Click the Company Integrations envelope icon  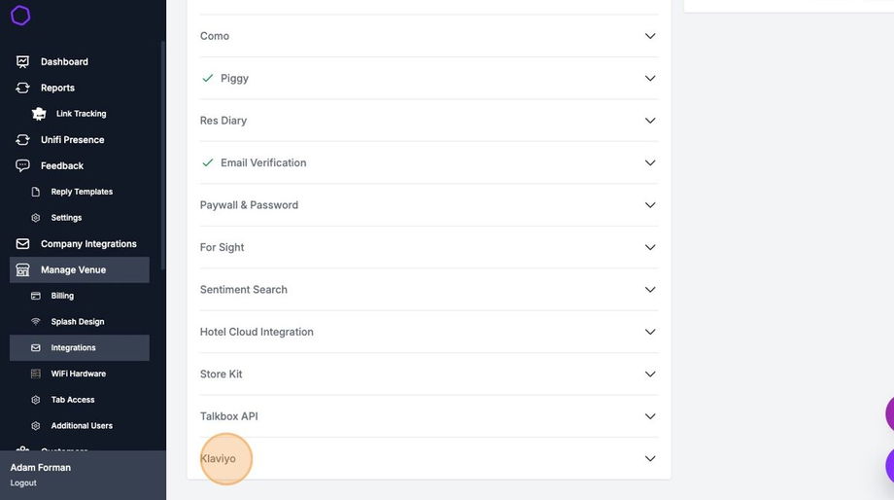[x=22, y=244]
